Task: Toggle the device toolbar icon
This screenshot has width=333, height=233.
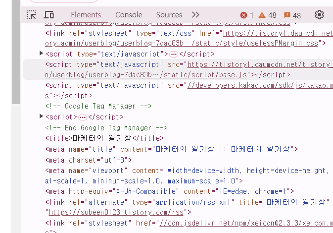Action: click(x=49, y=15)
